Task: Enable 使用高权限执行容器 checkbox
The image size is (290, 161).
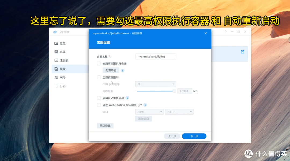Action: [x=99, y=63]
